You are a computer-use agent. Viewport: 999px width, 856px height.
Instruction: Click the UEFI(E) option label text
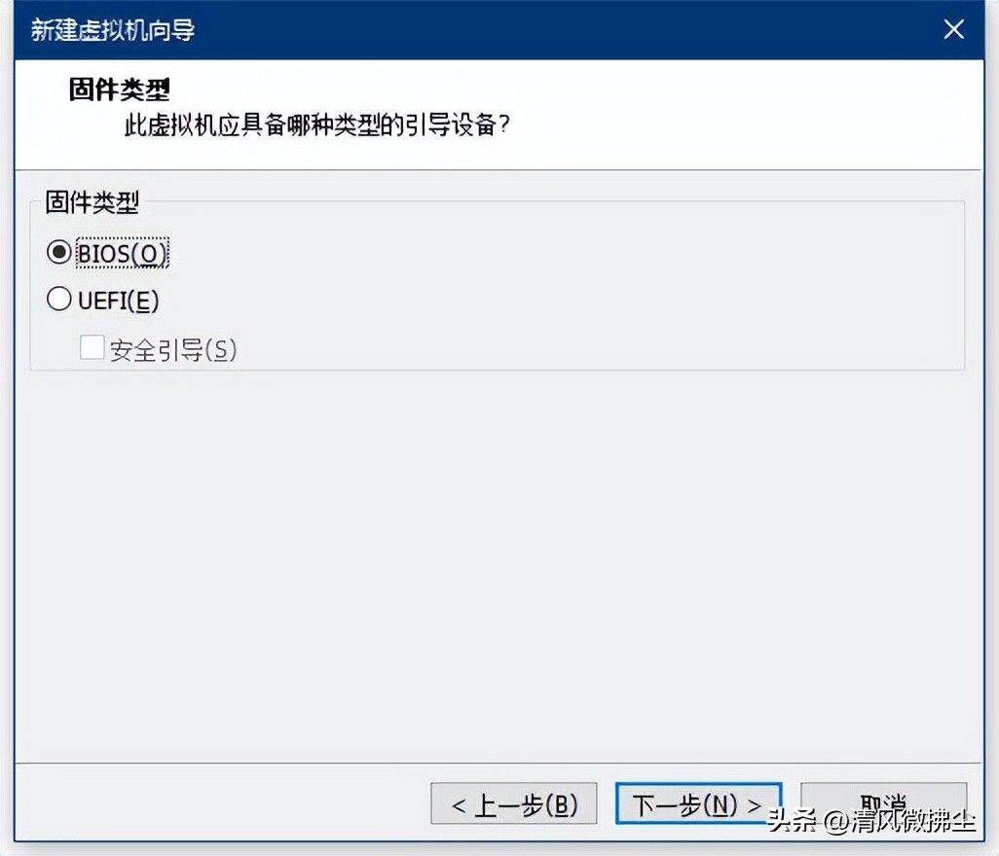(x=119, y=301)
